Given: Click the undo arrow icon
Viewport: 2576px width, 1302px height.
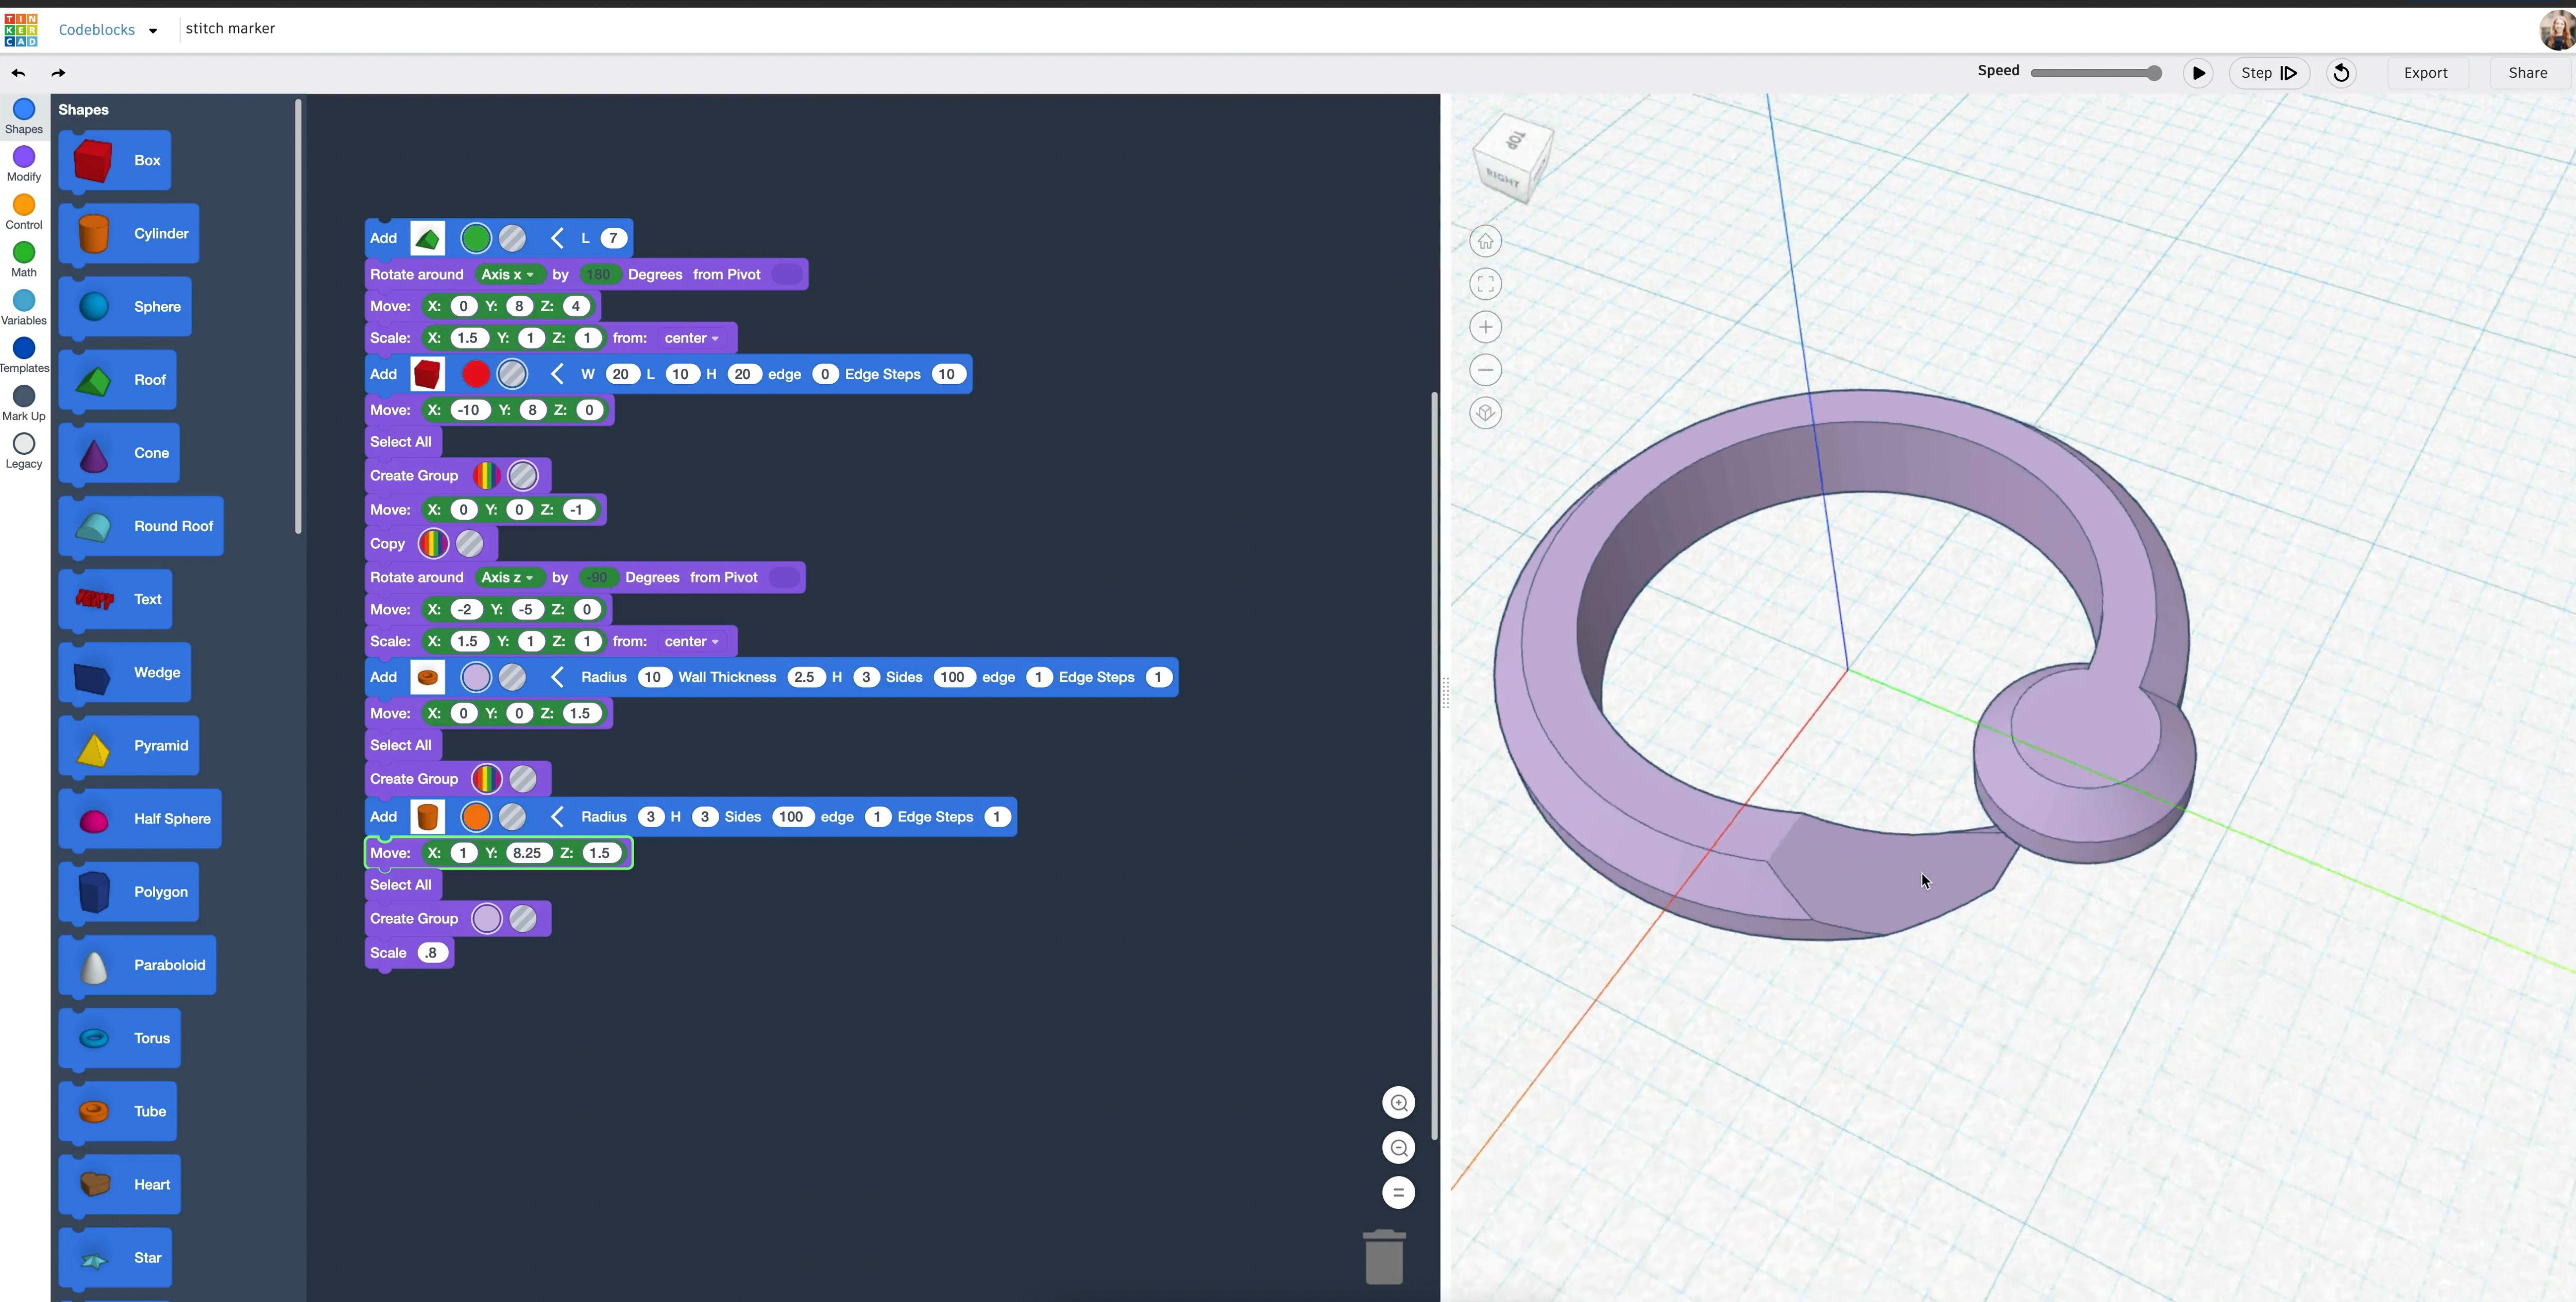Looking at the screenshot, I should point(18,73).
